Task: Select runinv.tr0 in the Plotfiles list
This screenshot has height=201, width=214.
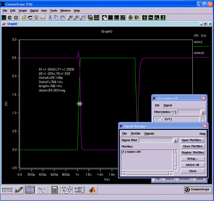Action: (131, 152)
